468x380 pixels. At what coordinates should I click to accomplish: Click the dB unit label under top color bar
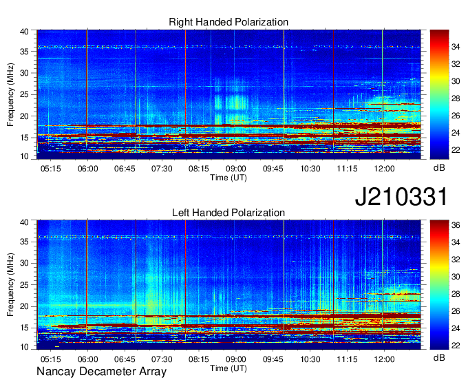(439, 168)
